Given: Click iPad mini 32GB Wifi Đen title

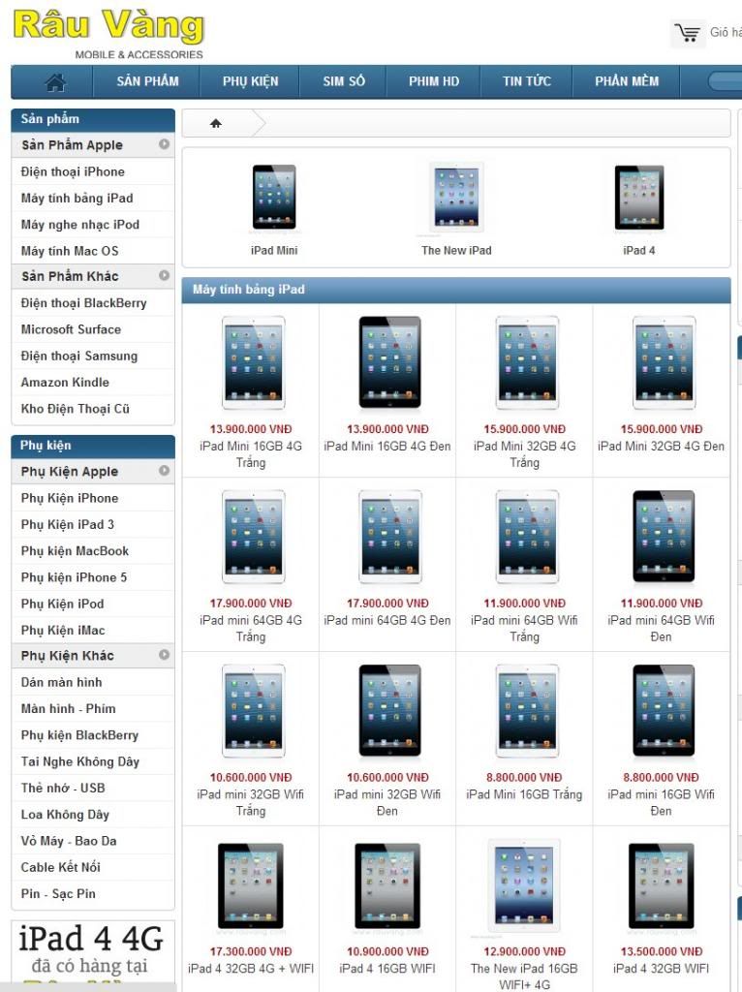Looking at the screenshot, I should [387, 802].
